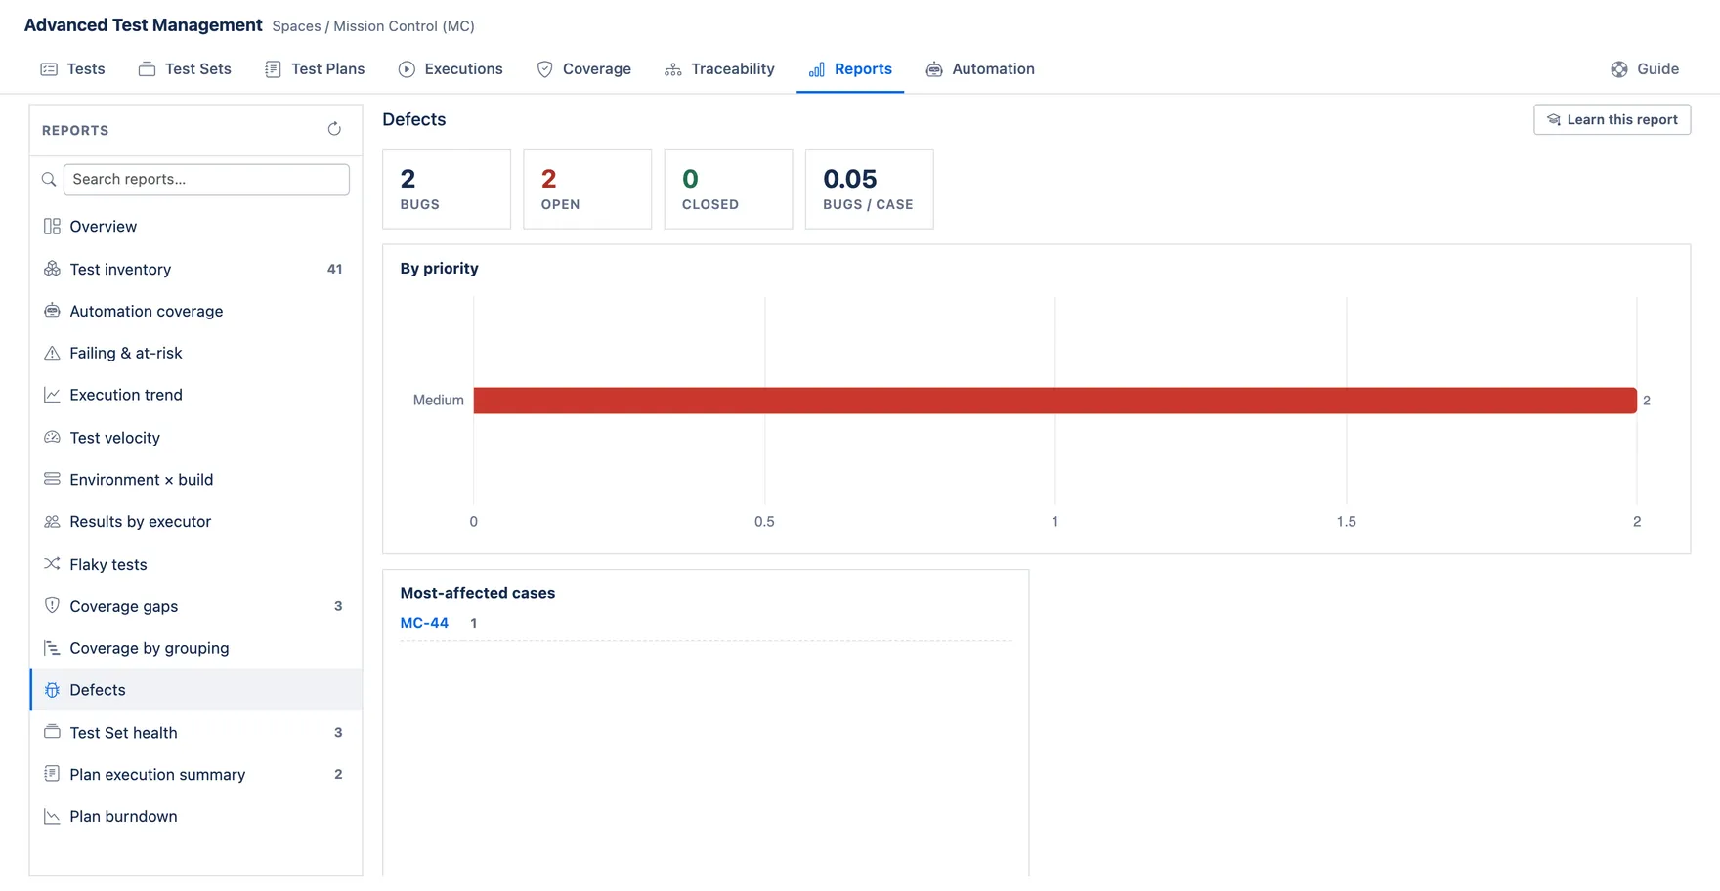Click the Failing & at-risk warning icon
The width and height of the screenshot is (1720, 891).
point(52,353)
